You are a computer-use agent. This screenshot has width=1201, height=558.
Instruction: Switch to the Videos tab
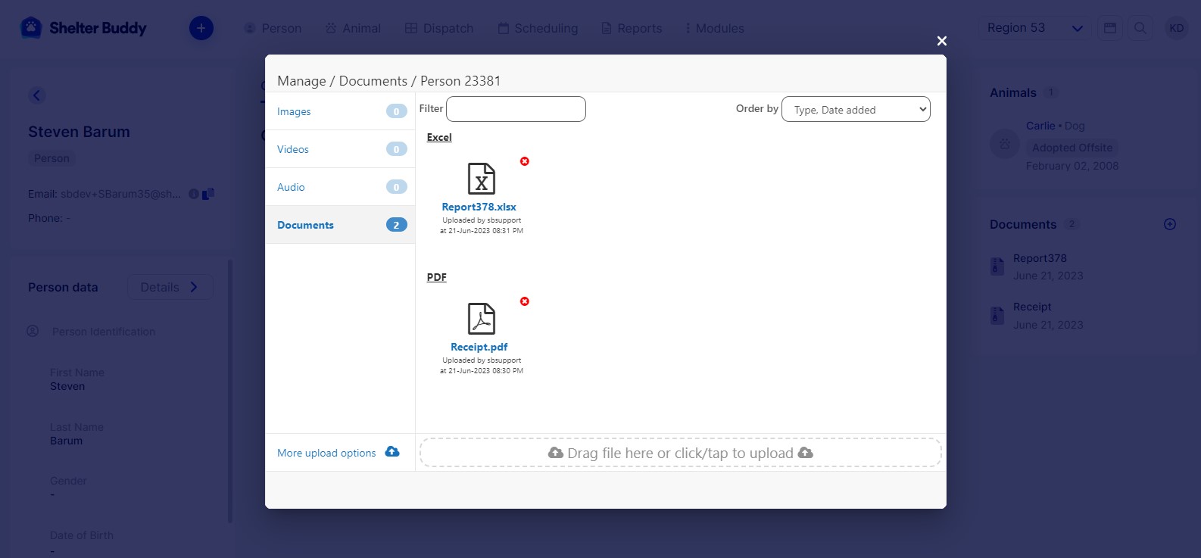[x=340, y=149]
